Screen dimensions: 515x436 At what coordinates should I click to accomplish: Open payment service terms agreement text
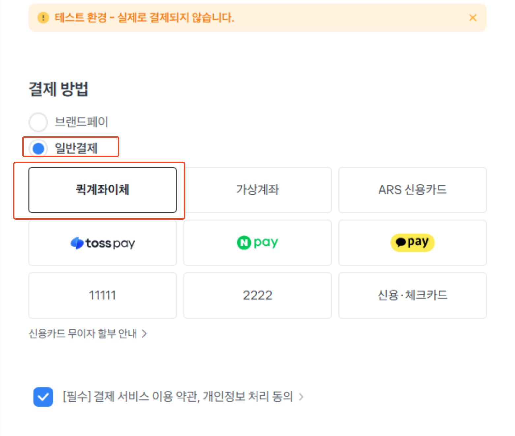[x=178, y=396]
